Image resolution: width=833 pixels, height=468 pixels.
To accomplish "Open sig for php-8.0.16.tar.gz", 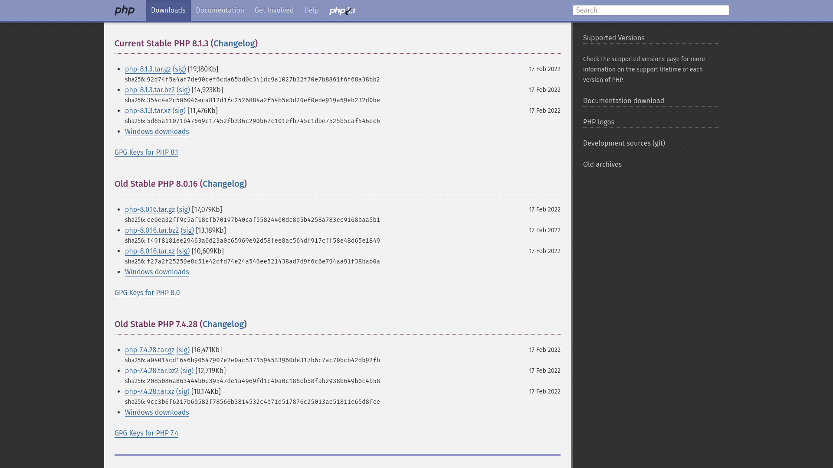I will click(x=183, y=210).
